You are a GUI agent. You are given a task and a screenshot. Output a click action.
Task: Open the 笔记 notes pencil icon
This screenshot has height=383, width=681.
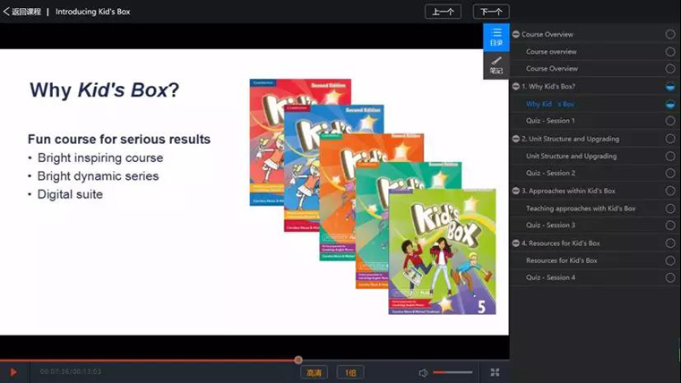point(496,65)
